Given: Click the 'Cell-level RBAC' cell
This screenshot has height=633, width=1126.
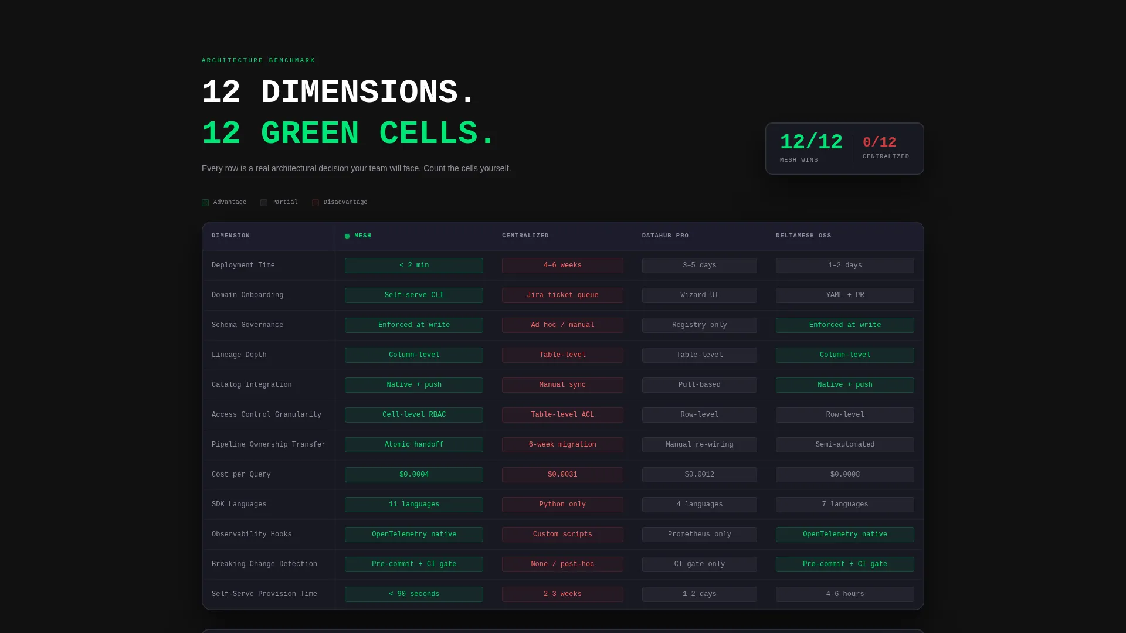Looking at the screenshot, I should 414,415.
